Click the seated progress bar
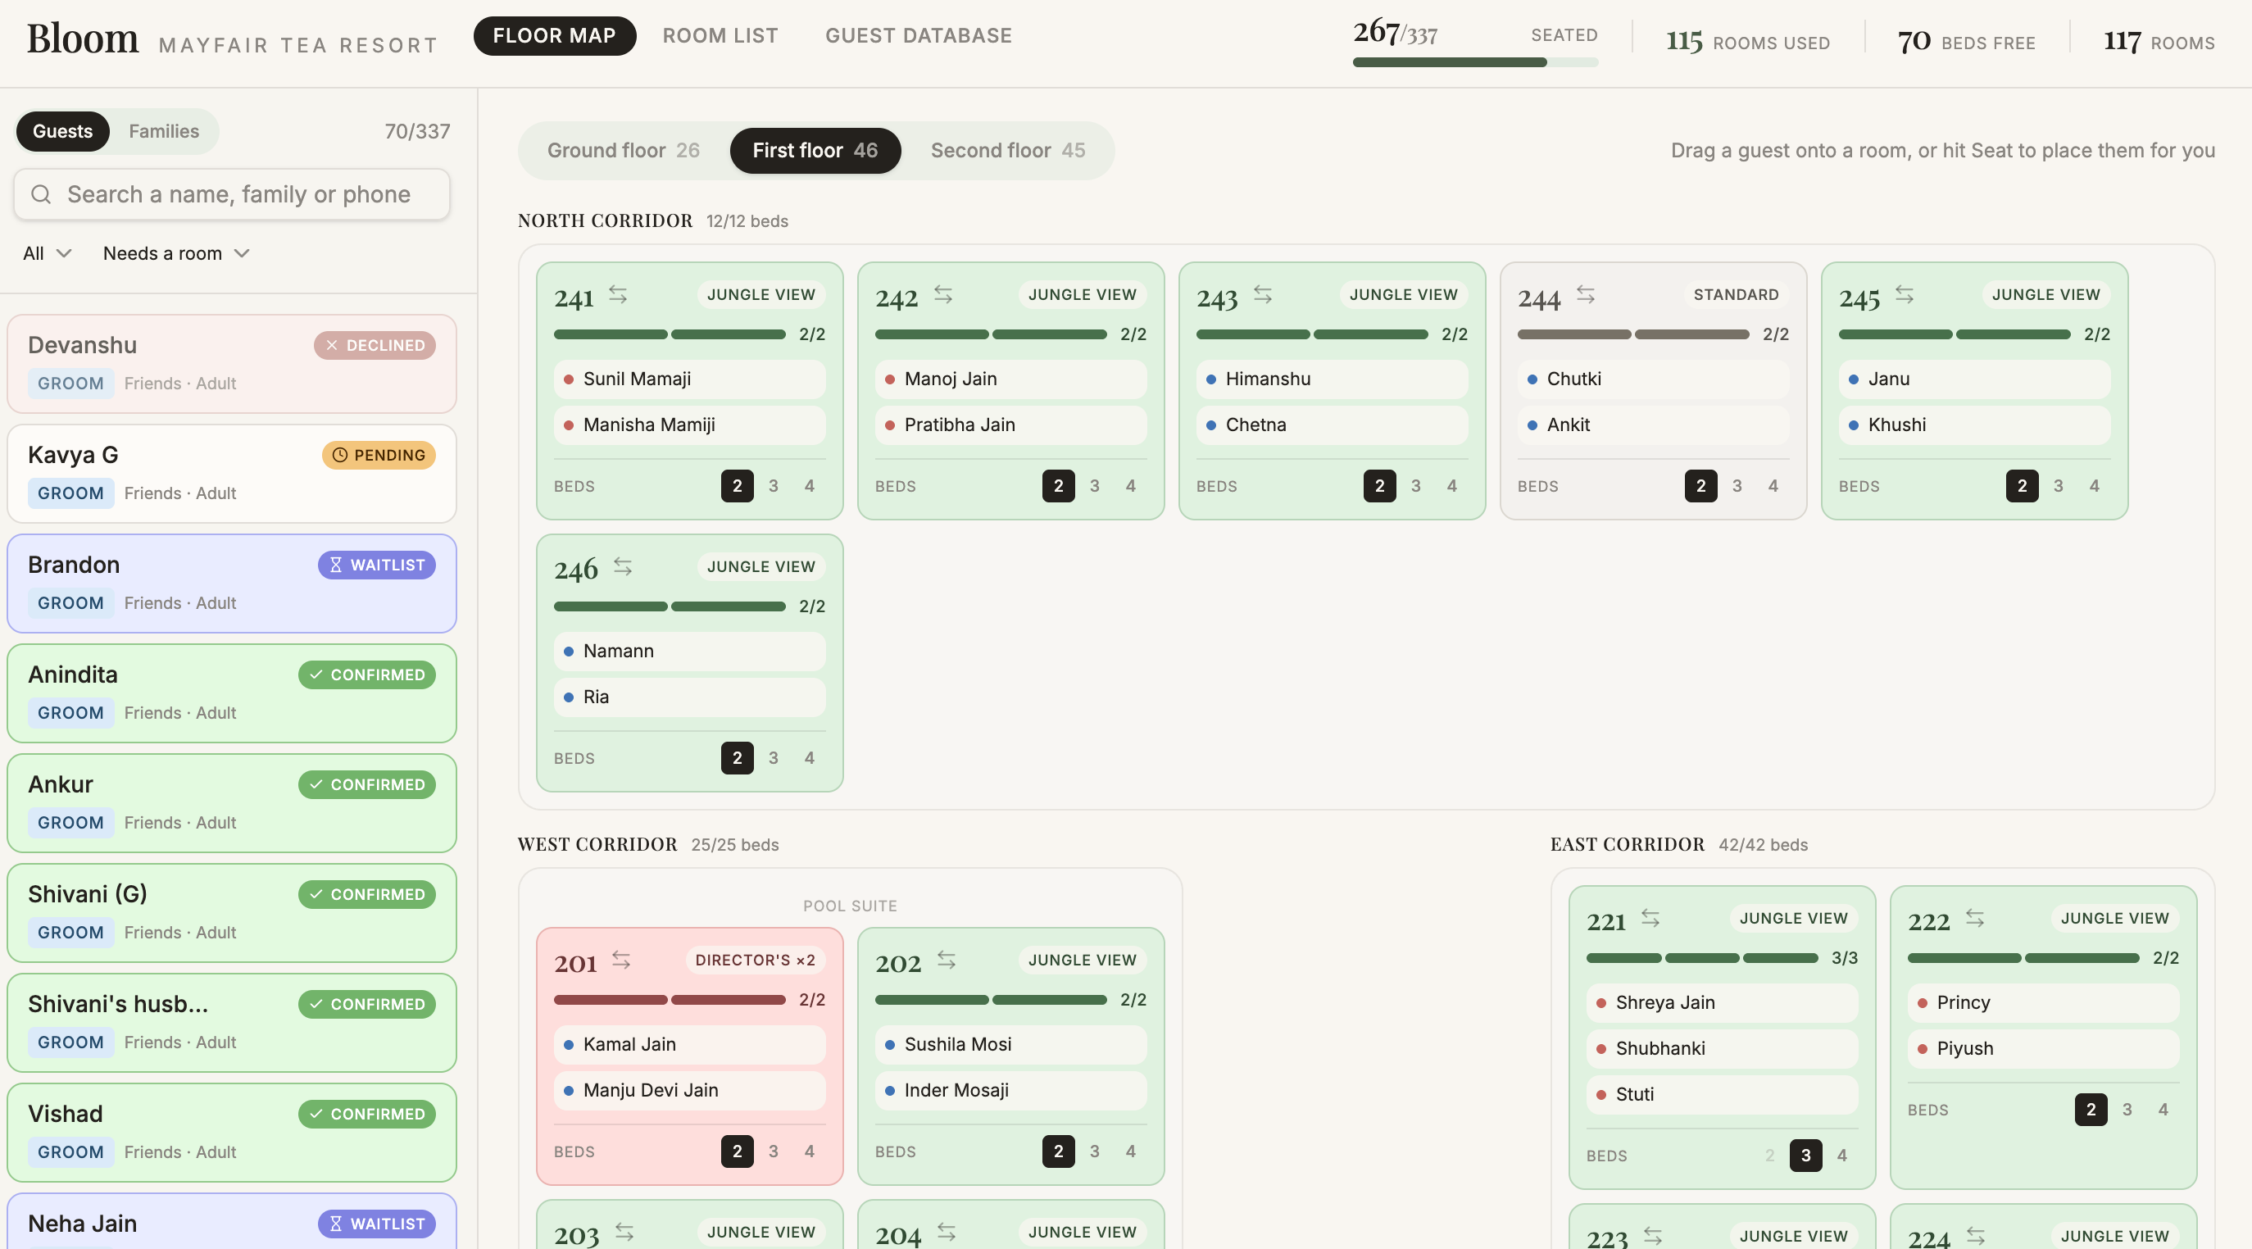The width and height of the screenshot is (2252, 1249). point(1475,62)
